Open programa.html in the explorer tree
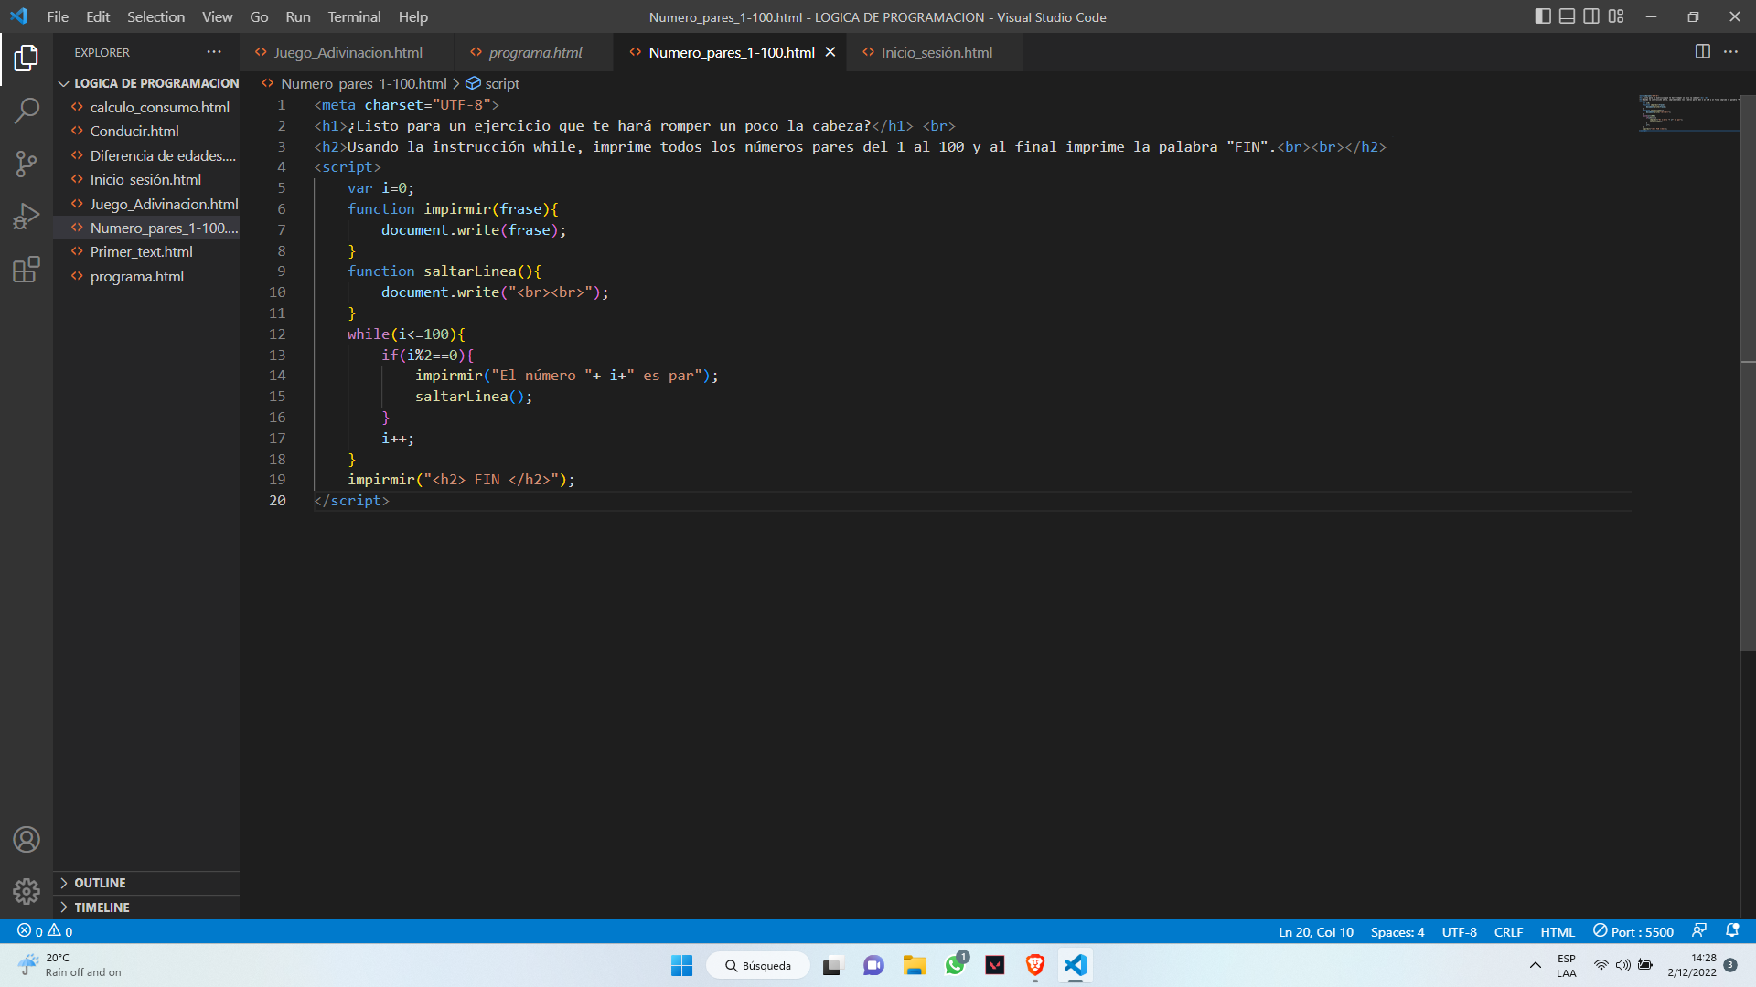Viewport: 1756px width, 987px height. (x=147, y=276)
